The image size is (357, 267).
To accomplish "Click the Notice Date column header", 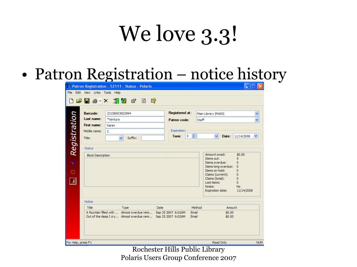I will (171, 208).
